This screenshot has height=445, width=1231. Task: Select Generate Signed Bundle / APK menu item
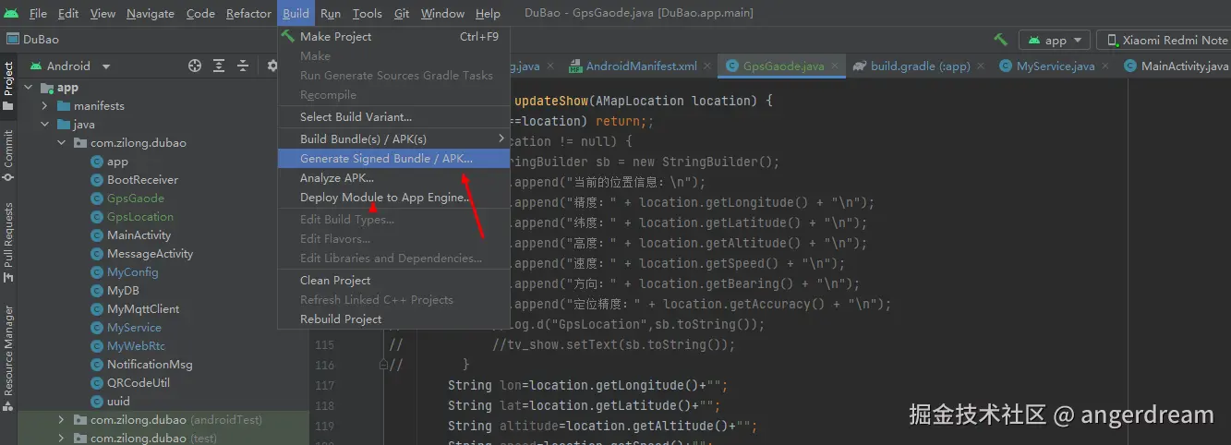(393, 158)
